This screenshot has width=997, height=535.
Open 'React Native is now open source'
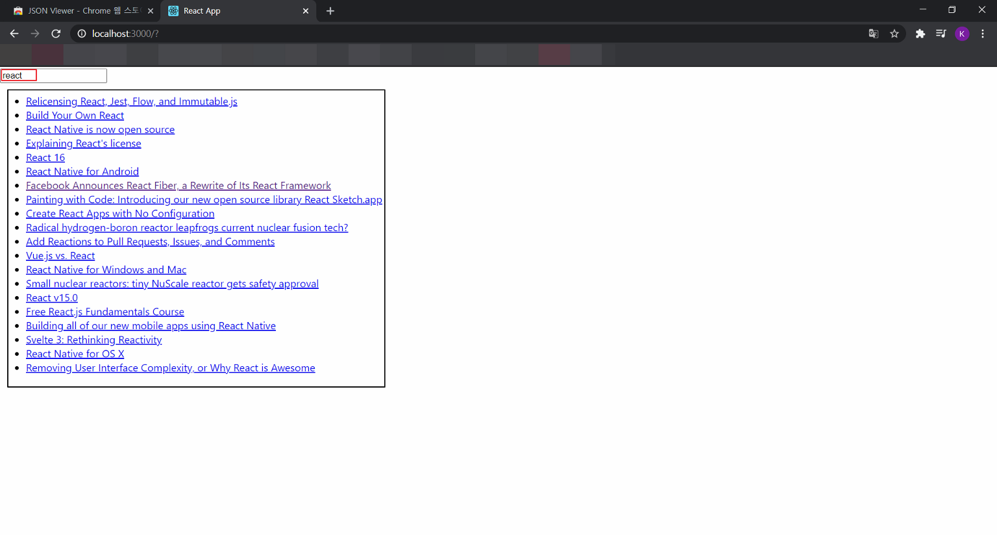pos(100,129)
